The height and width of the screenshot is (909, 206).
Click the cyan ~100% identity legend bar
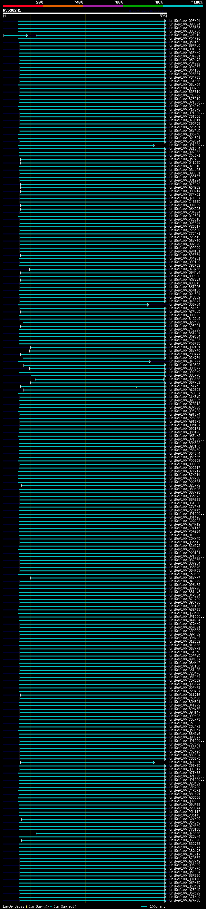(x=183, y=6)
